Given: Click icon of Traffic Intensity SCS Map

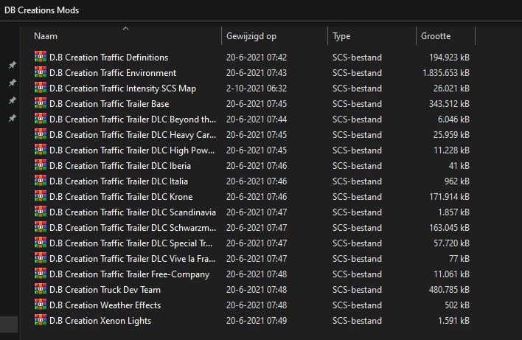Looking at the screenshot, I should pos(40,88).
